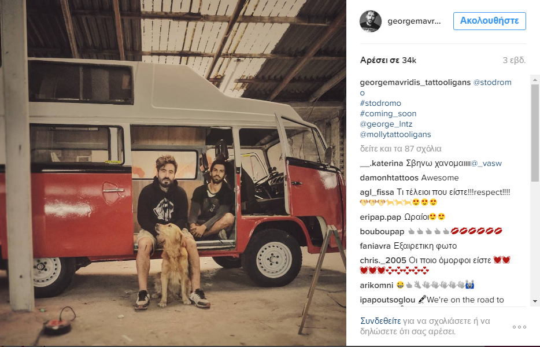This screenshot has width=540, height=347.
Task: Open commenter ipapoutsoglou profile
Action: pyautogui.click(x=387, y=300)
